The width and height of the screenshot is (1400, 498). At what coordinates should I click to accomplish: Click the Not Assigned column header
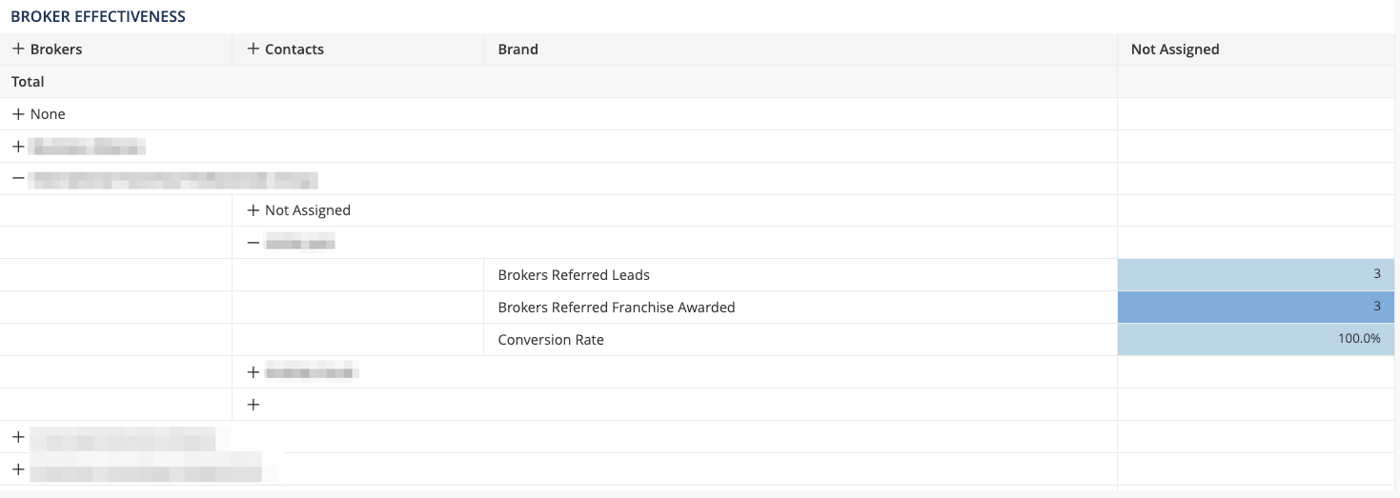(1174, 50)
